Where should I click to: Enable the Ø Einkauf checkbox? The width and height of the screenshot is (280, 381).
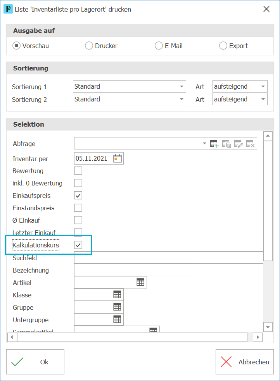[78, 220]
